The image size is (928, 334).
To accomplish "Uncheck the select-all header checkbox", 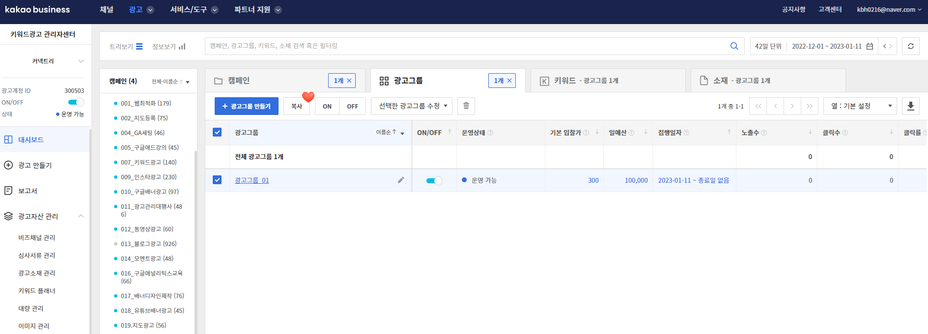I will click(x=217, y=132).
